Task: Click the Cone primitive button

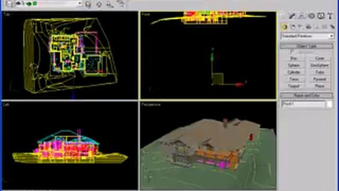Action: [x=319, y=58]
